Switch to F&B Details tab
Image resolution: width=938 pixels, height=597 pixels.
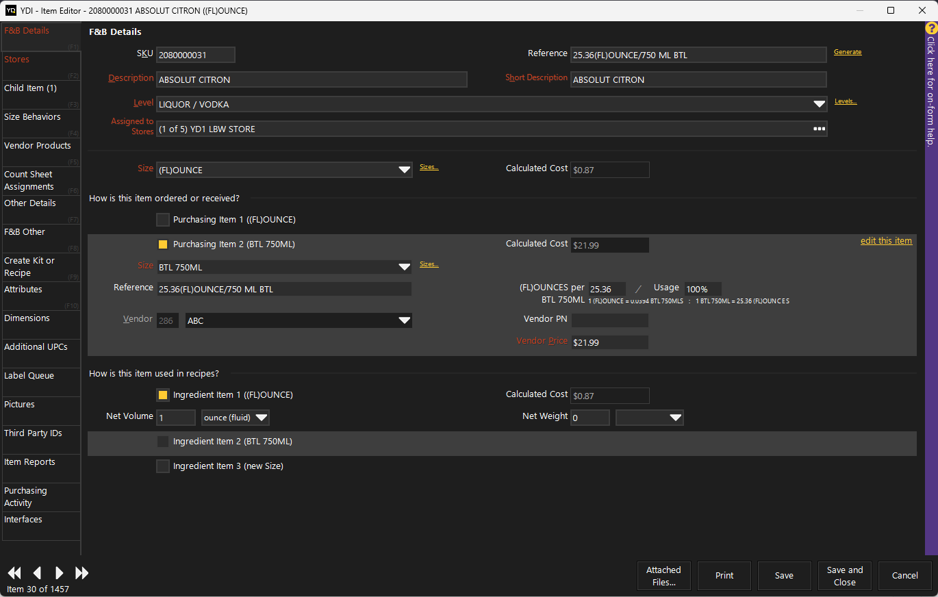41,37
